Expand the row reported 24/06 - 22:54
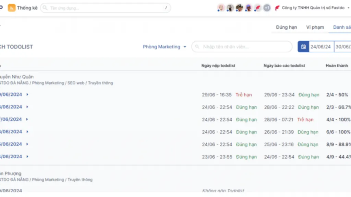Screen dimensions: 351x197 click(27, 157)
